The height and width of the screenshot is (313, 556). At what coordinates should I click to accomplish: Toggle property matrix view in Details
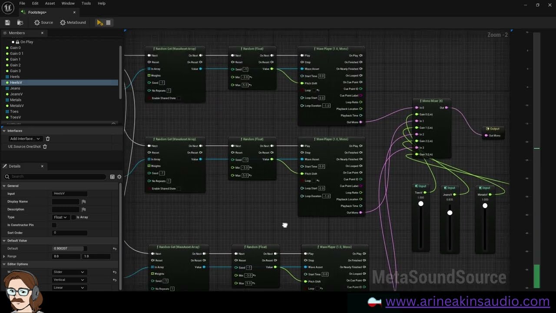[112, 176]
